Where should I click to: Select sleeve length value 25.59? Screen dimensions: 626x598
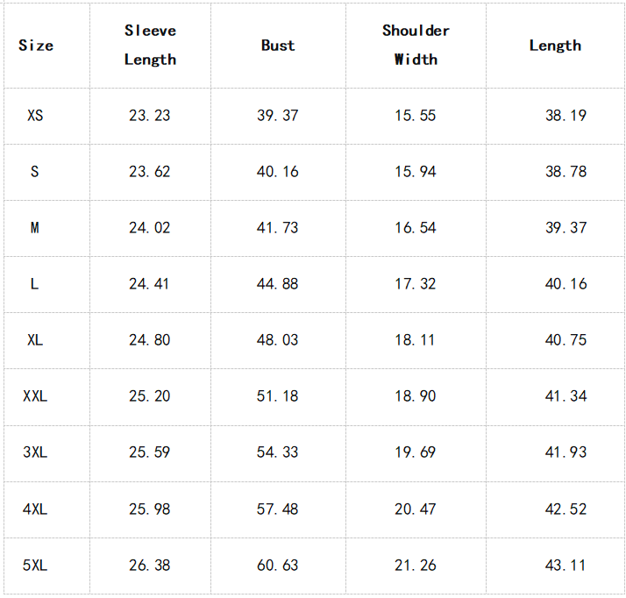click(150, 452)
